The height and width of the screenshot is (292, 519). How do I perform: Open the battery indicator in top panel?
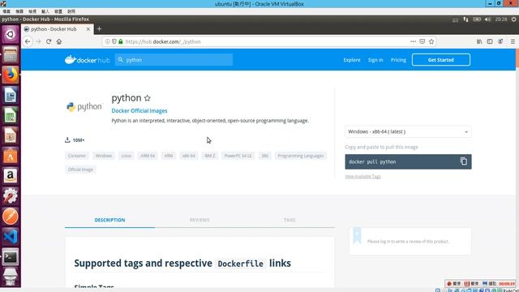tap(477, 19)
